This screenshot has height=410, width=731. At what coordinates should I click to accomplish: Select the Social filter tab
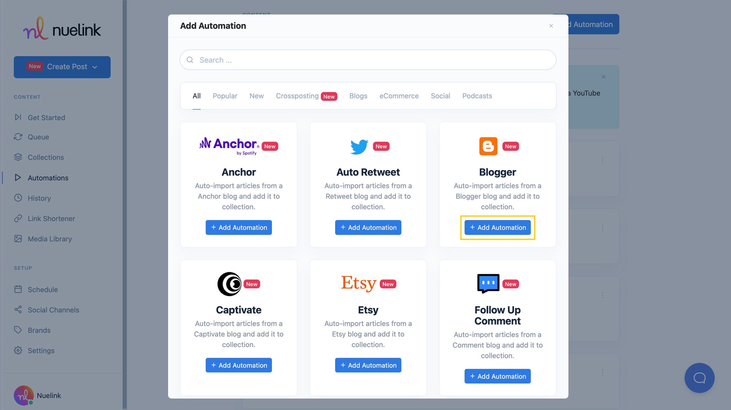(440, 95)
